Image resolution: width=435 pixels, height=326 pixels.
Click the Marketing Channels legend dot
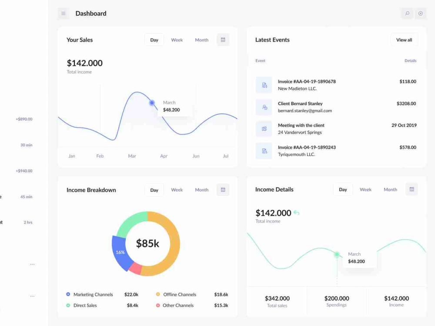click(68, 294)
